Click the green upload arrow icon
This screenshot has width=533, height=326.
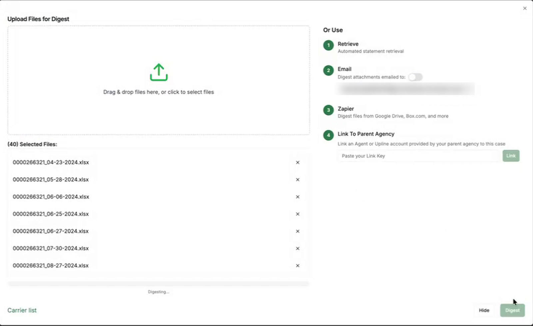pos(159,72)
